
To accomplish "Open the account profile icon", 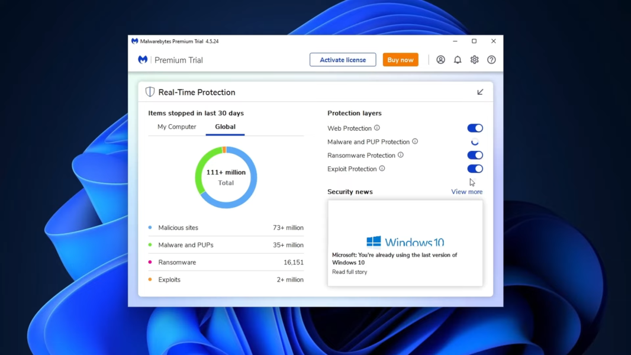I will (x=440, y=60).
